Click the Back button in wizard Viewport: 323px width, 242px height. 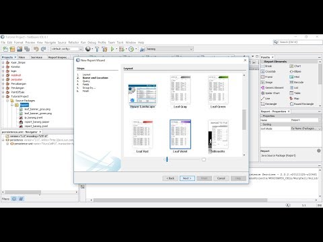tap(170, 178)
